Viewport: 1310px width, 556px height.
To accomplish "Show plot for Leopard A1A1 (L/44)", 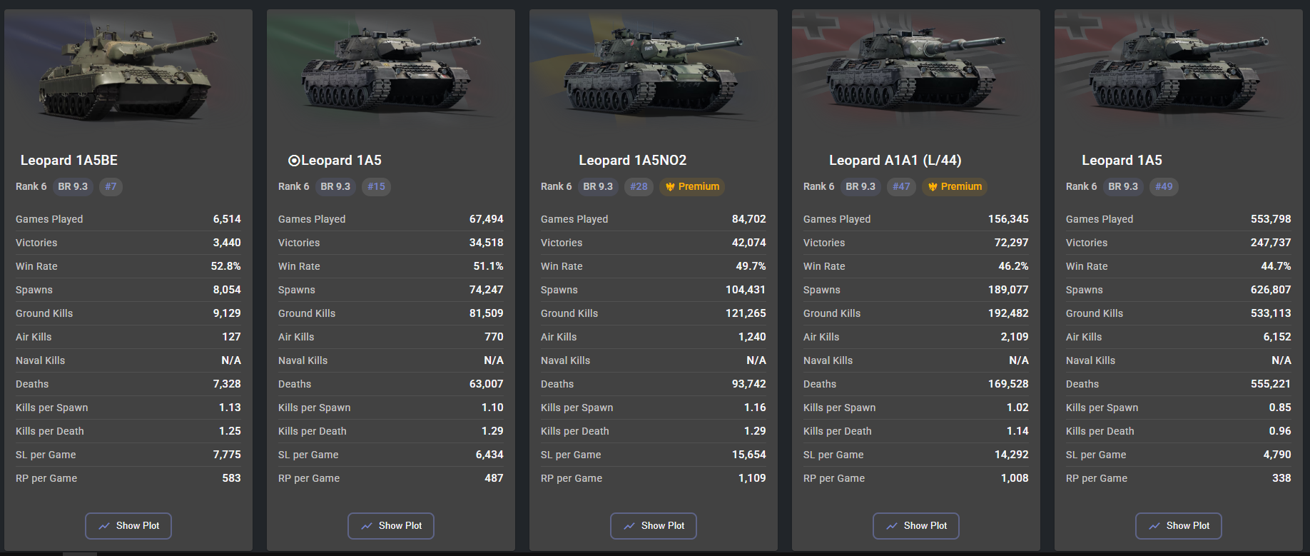I will pos(916,526).
